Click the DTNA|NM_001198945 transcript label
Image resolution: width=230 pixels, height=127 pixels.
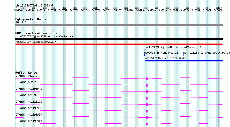point(29,89)
